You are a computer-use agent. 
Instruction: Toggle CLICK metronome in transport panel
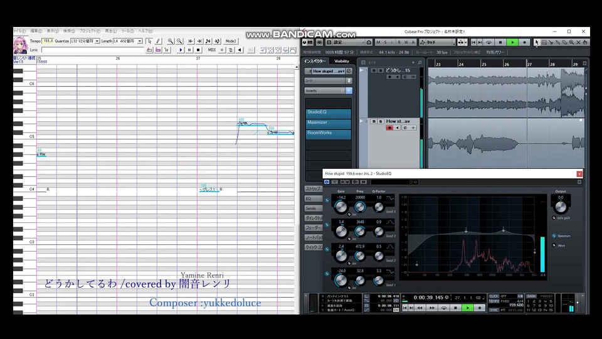point(494,296)
